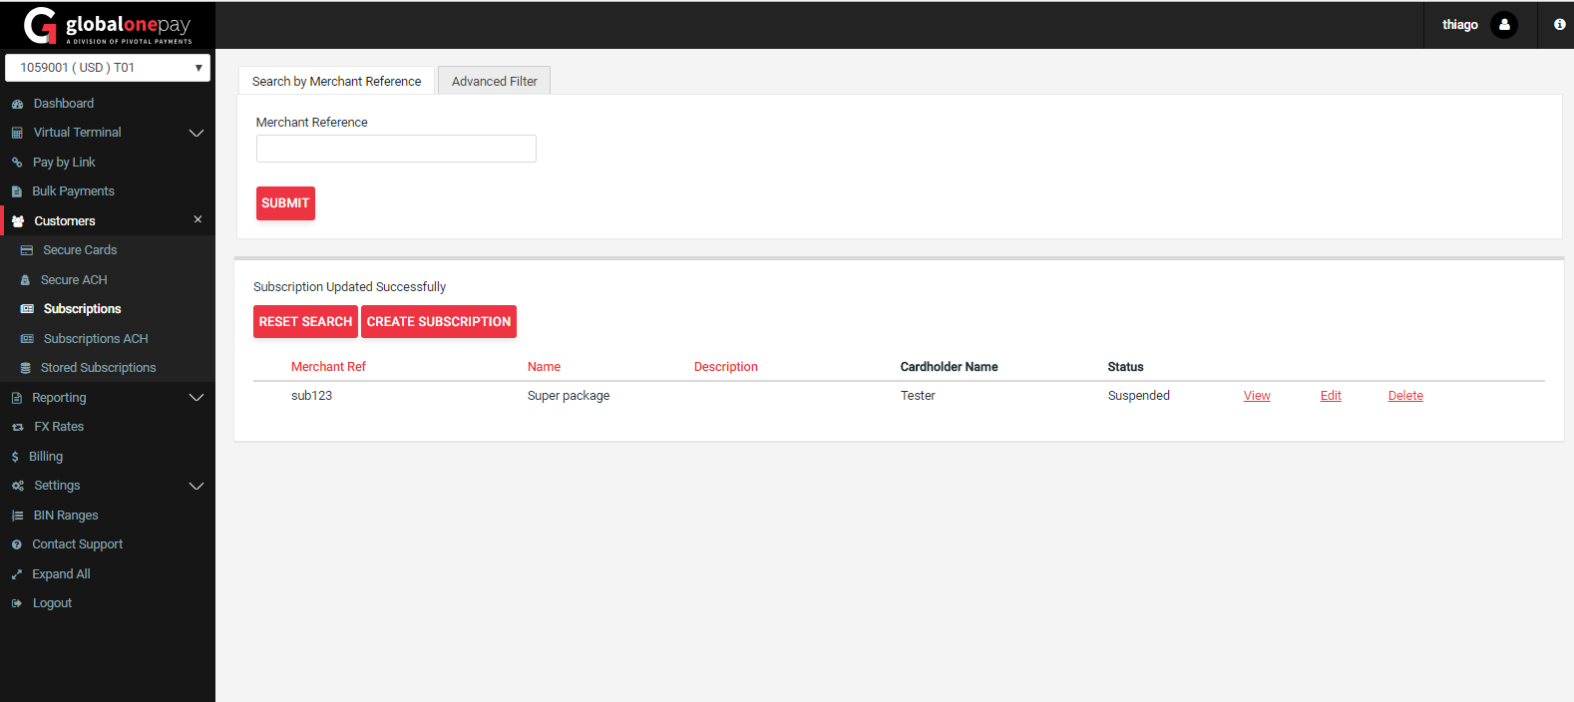Switch to Search by Merchant Reference tab
1574x702 pixels.
(x=337, y=82)
